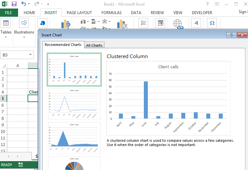This screenshot has width=248, height=170.
Task: Click the Sparklines line chart icon
Action: [x=143, y=23]
